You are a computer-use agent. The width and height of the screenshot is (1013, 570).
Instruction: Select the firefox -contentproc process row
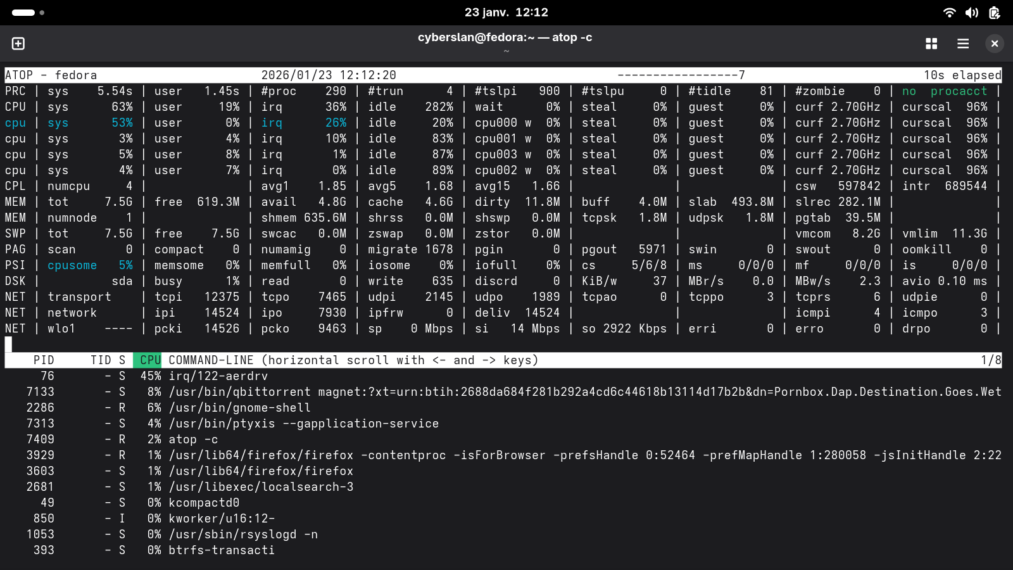pyautogui.click(x=503, y=455)
